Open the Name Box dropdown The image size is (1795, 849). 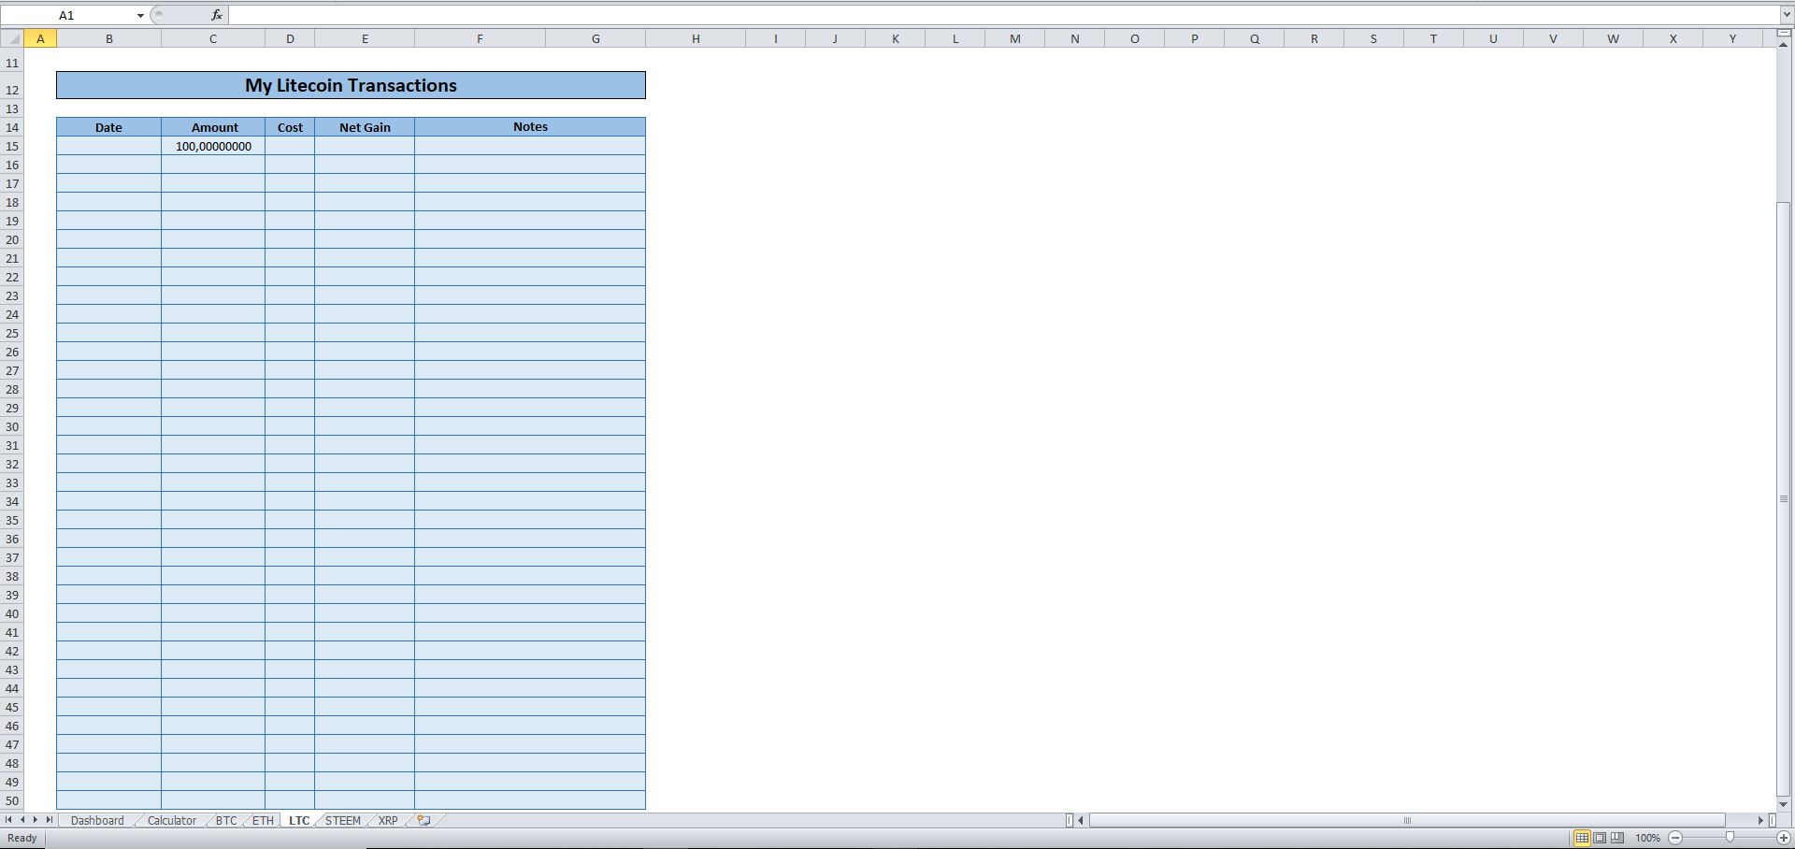click(x=140, y=15)
